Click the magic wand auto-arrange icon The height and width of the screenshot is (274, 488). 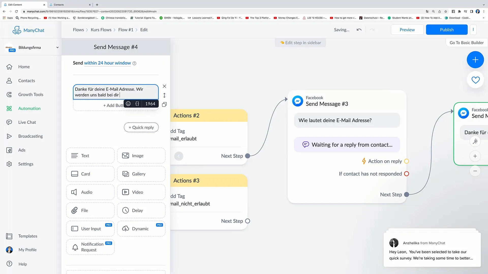coord(475,142)
